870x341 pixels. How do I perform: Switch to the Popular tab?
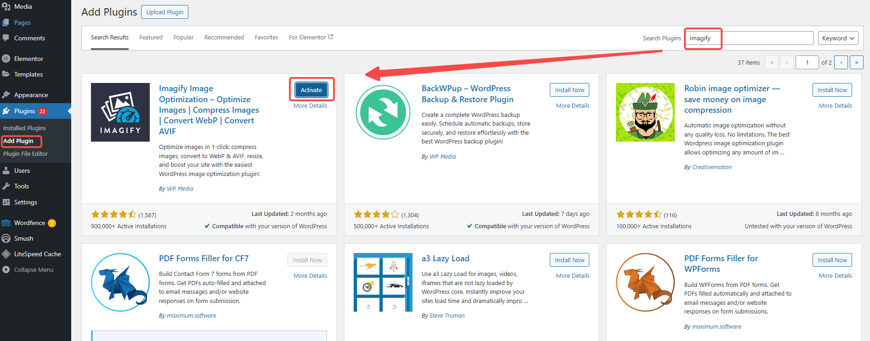coord(183,38)
